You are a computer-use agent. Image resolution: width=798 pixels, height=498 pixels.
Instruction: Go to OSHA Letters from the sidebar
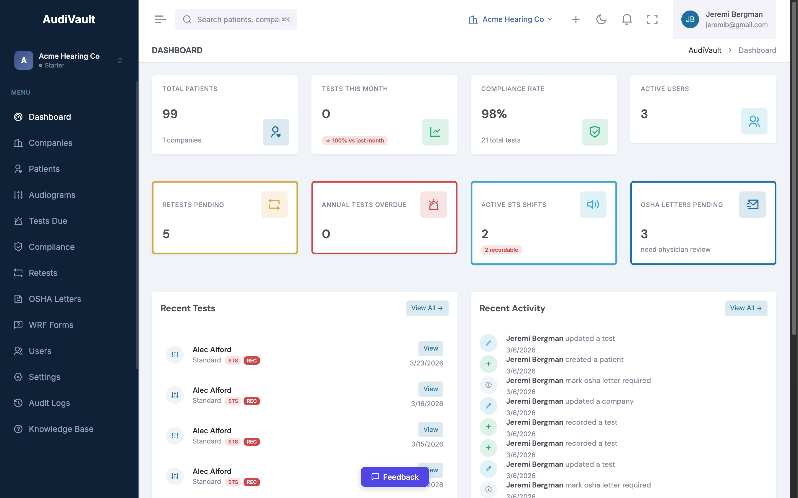point(55,299)
